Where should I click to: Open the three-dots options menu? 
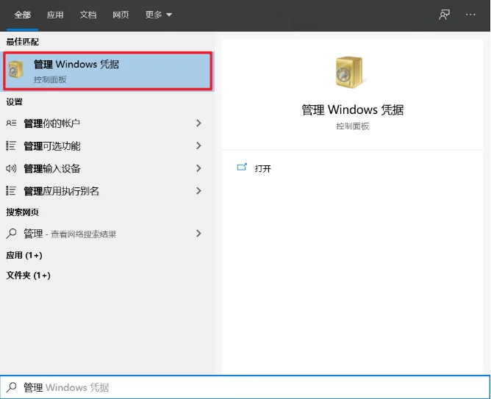pyautogui.click(x=470, y=15)
